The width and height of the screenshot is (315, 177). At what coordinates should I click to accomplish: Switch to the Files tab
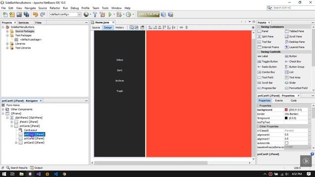pos(38,23)
